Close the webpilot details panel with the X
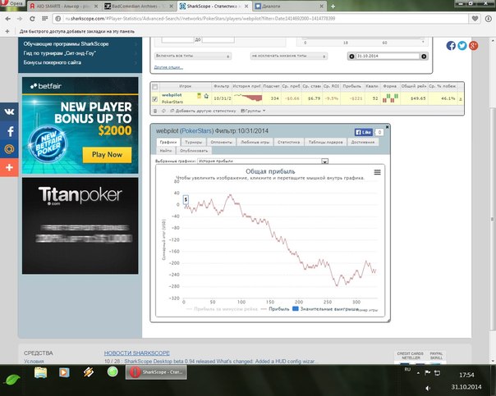496x396 pixels. pos(387,126)
